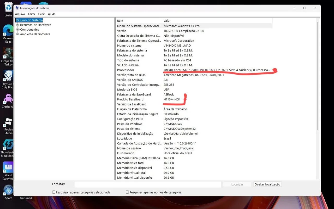
Task: Open the Unturned desktop shortcut
Action: tap(26, 198)
